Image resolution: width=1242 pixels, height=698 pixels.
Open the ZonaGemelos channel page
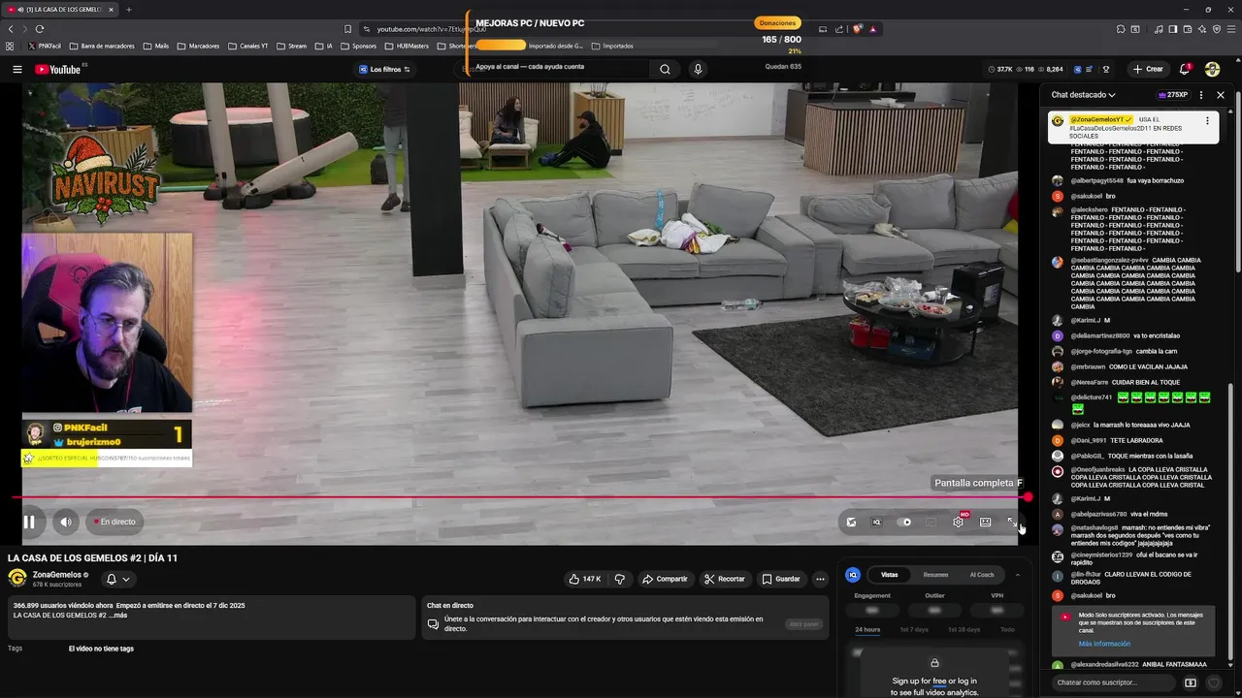pos(57,575)
